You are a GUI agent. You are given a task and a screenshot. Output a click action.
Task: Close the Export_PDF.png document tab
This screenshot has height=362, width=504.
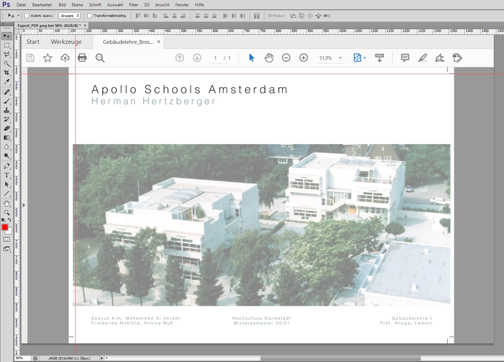pos(85,26)
